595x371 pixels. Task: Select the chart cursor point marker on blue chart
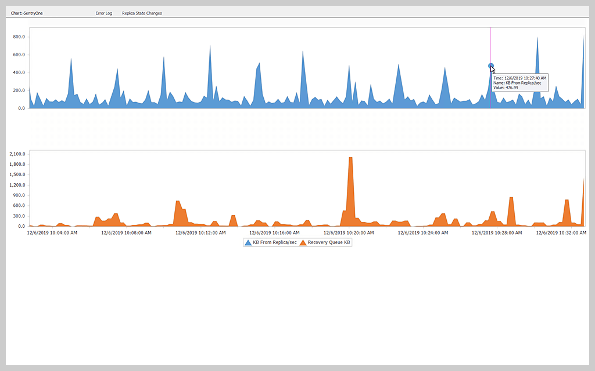click(x=491, y=66)
